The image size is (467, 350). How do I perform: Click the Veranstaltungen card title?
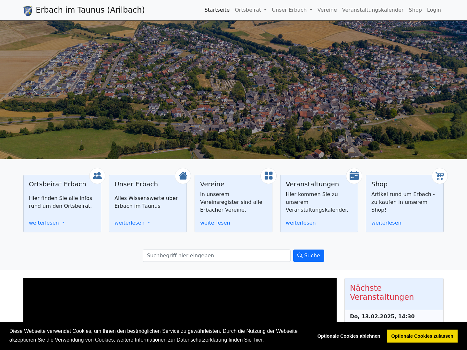312,184
